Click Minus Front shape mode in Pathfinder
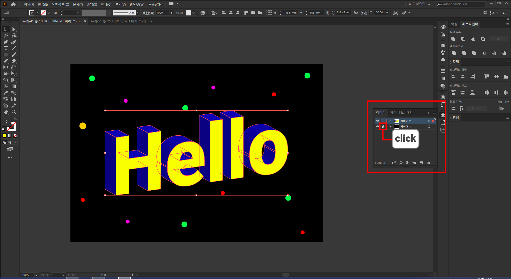The width and height of the screenshot is (511, 279). pos(463,39)
